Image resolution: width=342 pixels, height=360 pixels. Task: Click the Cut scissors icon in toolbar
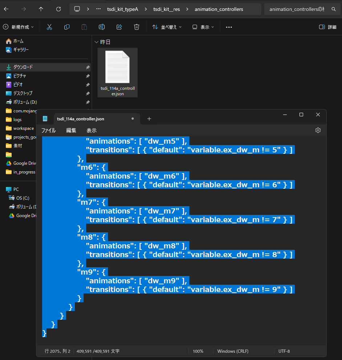(x=49, y=27)
